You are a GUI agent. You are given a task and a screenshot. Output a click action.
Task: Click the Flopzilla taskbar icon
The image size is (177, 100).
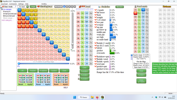click(102, 97)
